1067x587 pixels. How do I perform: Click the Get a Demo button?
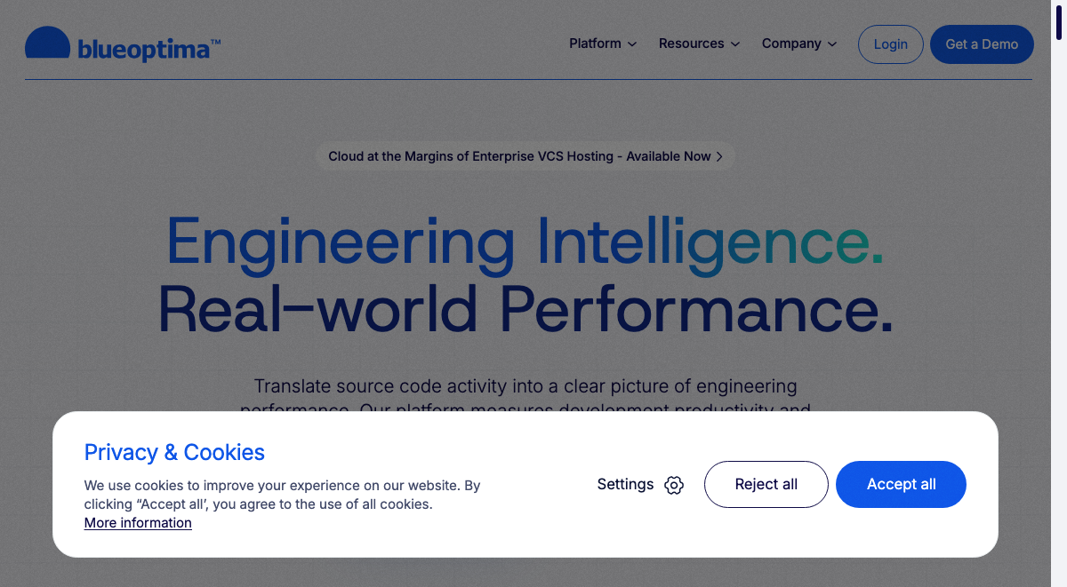tap(982, 44)
